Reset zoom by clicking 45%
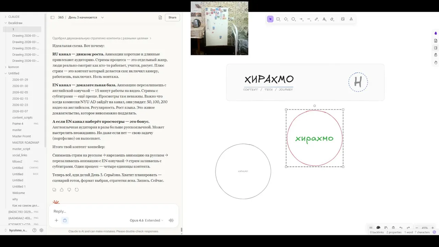439x247 pixels. pos(425,228)
